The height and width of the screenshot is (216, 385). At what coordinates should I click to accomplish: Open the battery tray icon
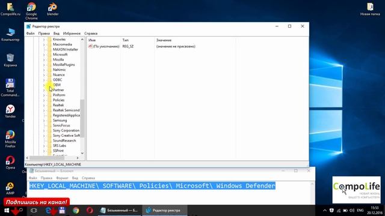345,211
